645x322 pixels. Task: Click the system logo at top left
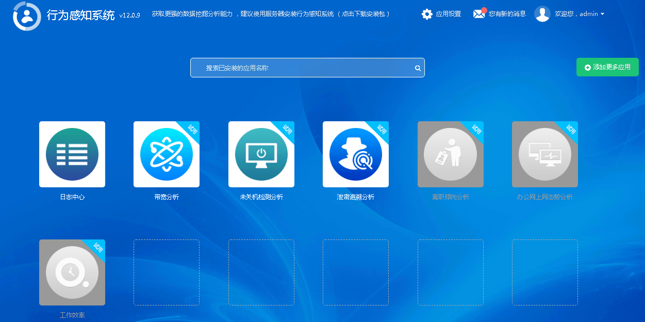(27, 15)
